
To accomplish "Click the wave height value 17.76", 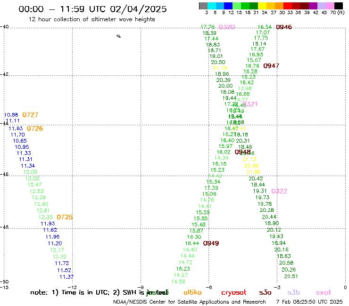I will 208,27.
